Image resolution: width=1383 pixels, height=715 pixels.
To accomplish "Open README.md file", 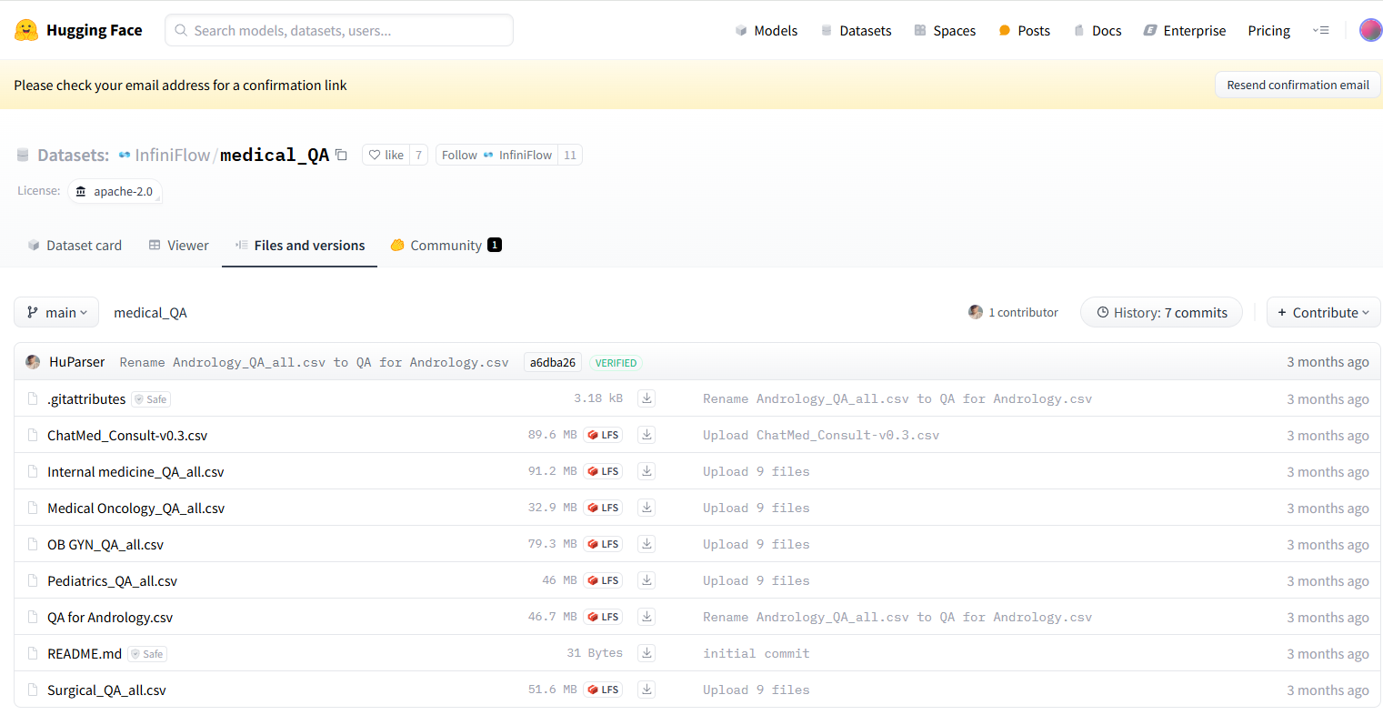I will tap(85, 654).
